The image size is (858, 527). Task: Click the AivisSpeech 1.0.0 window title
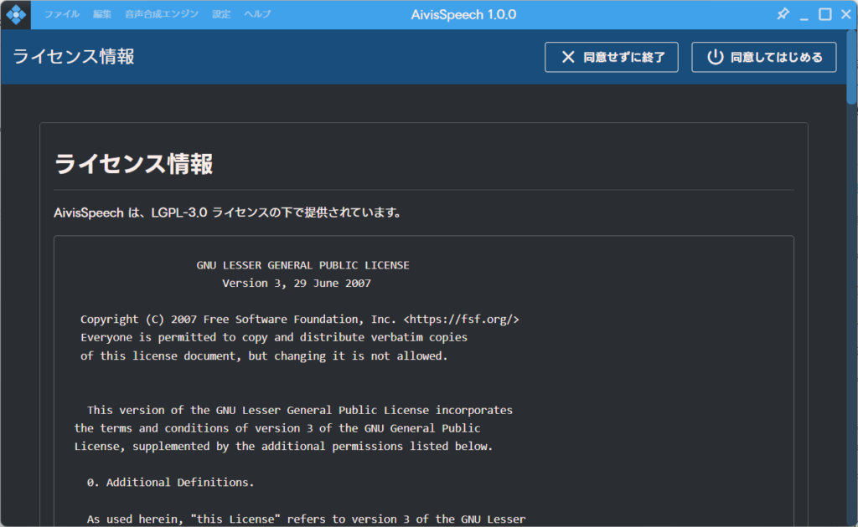463,15
